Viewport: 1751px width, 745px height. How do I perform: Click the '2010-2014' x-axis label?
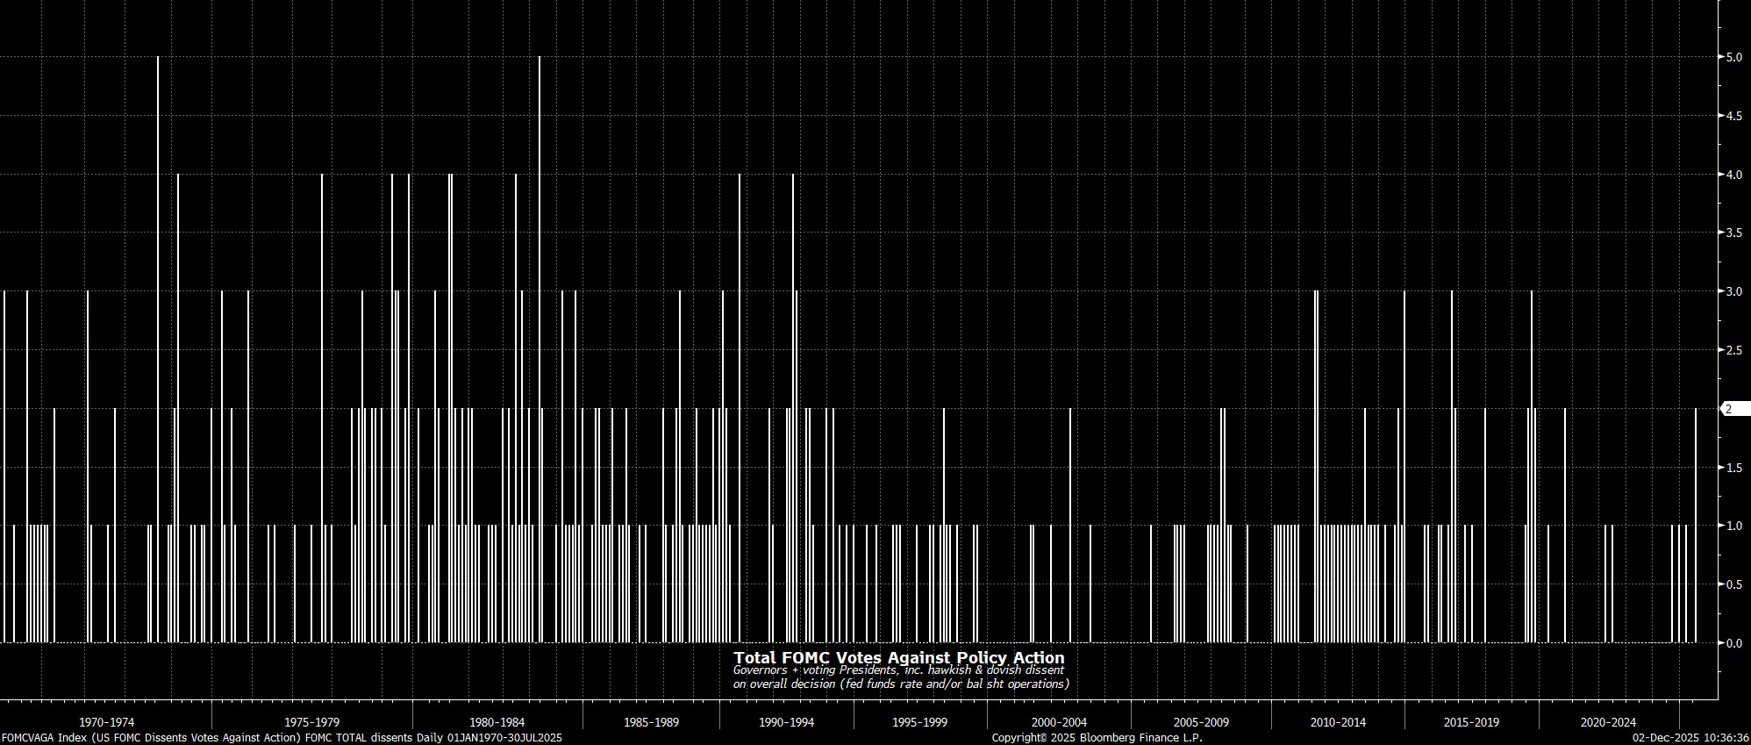coord(1338,723)
